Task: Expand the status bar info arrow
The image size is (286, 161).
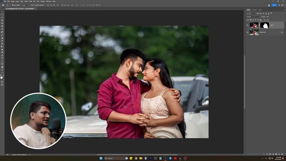Action: point(30,155)
